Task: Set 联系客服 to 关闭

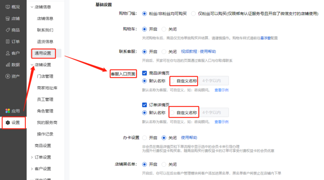Action: click(x=164, y=51)
